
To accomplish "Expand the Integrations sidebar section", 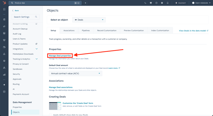I will coord(37,49).
